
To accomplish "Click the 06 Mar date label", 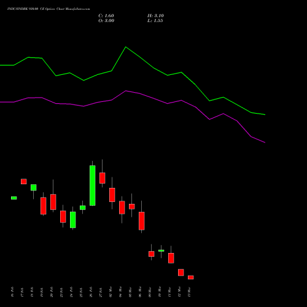I will (140, 292).
